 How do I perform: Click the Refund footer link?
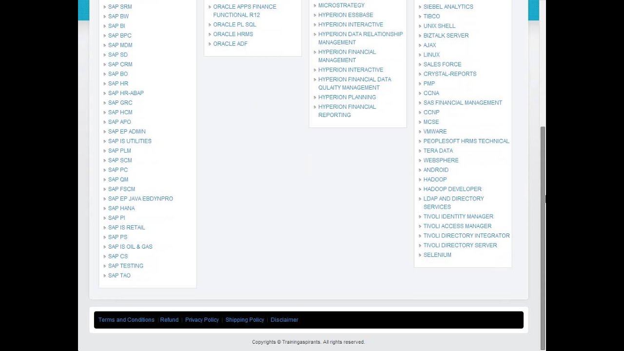pos(169,320)
